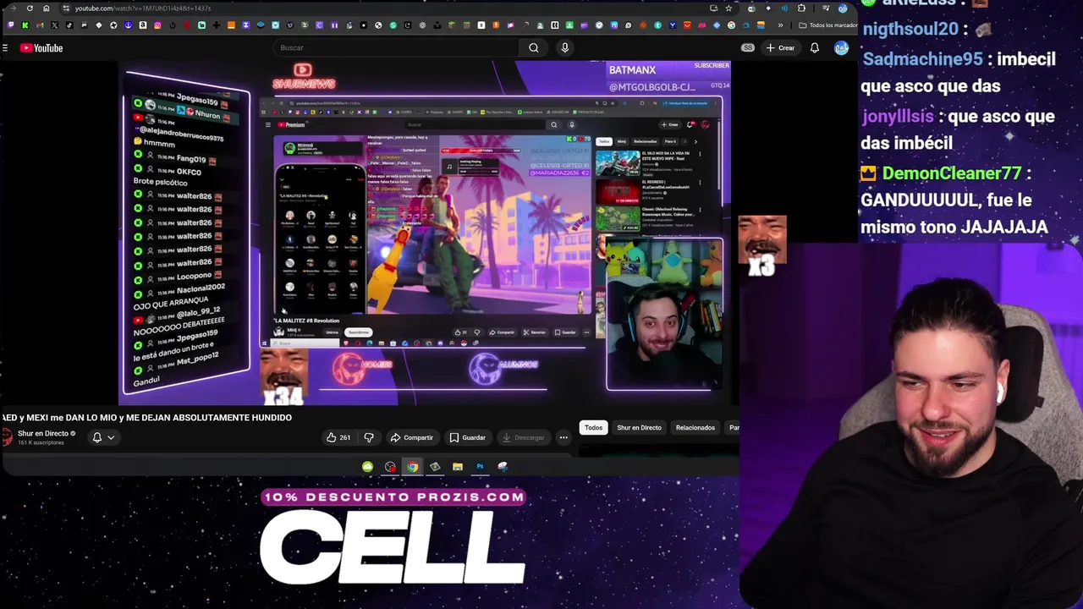The height and width of the screenshot is (609, 1083).
Task: Open the YouTube account avatar menu
Action: pos(841,48)
